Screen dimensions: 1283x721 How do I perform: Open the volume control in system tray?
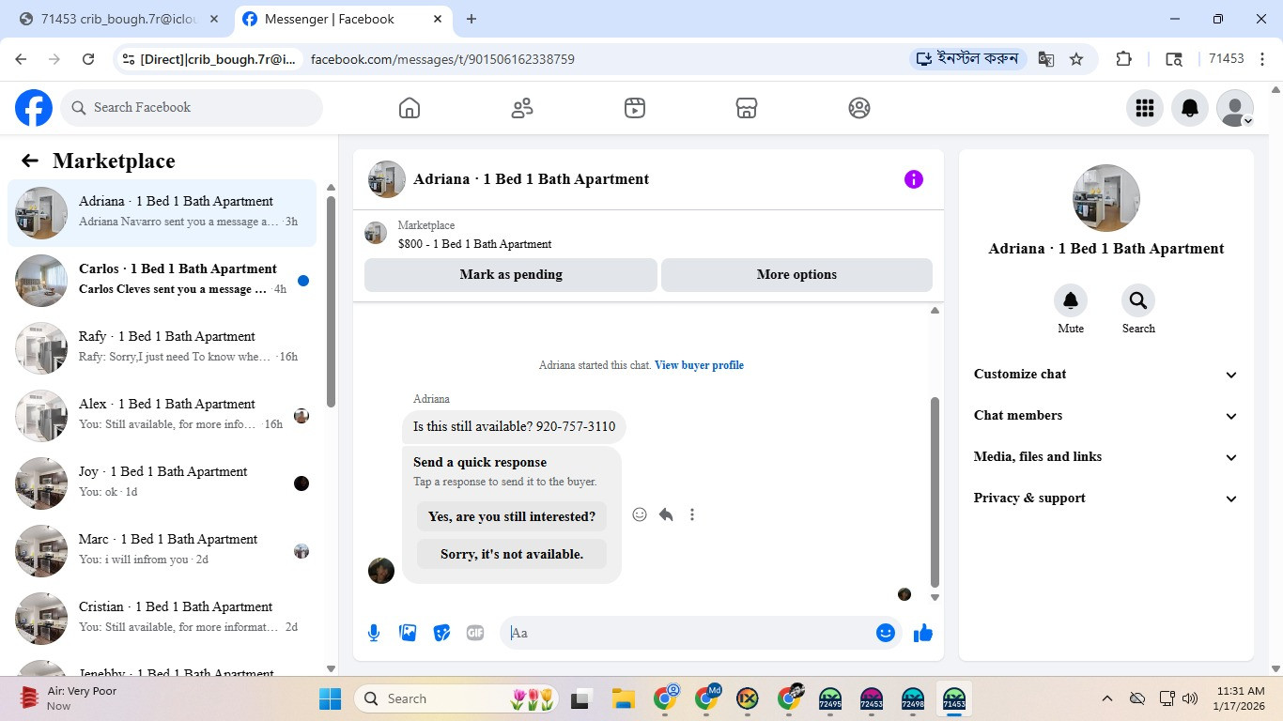[1190, 698]
